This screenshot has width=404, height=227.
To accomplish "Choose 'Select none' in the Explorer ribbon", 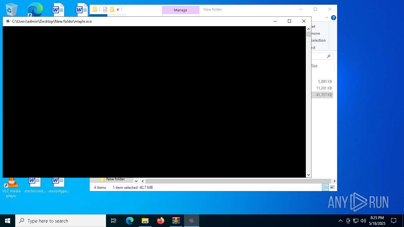I will tap(316, 33).
